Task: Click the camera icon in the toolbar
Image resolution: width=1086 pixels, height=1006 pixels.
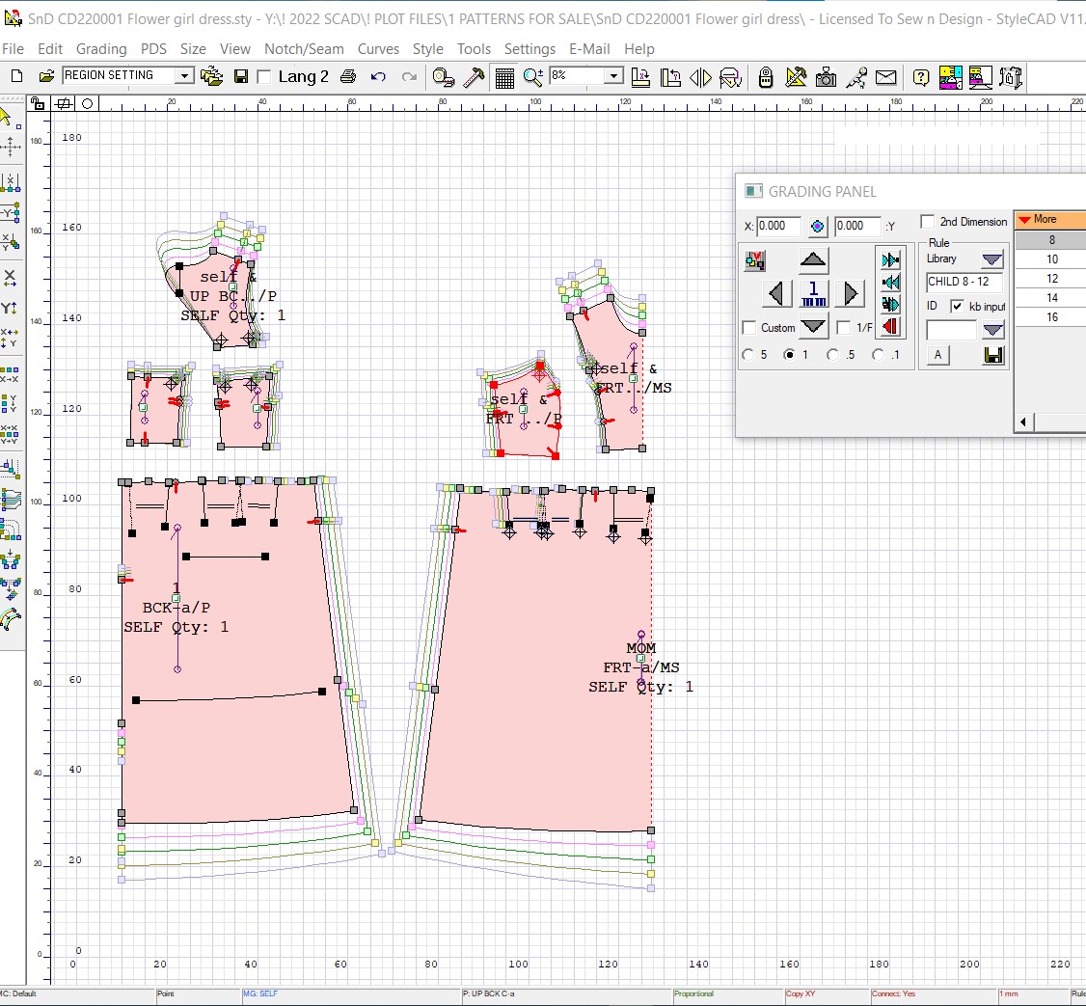Action: point(826,77)
